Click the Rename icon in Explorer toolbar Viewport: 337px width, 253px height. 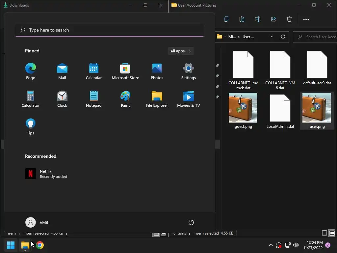click(x=257, y=19)
